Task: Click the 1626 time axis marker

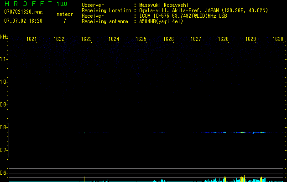Action: (168, 39)
